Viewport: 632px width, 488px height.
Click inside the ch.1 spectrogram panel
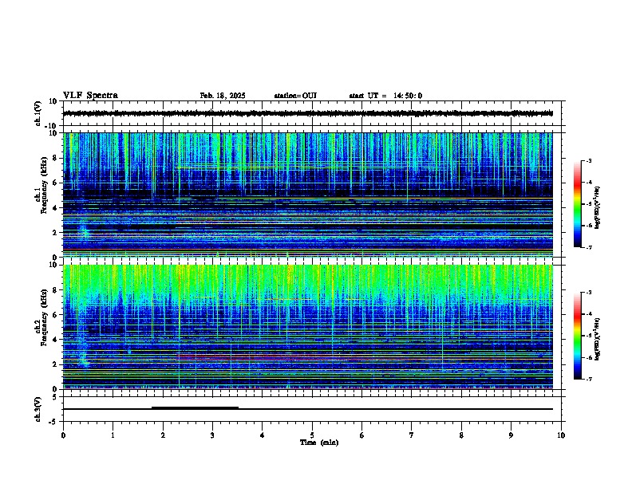click(307, 195)
